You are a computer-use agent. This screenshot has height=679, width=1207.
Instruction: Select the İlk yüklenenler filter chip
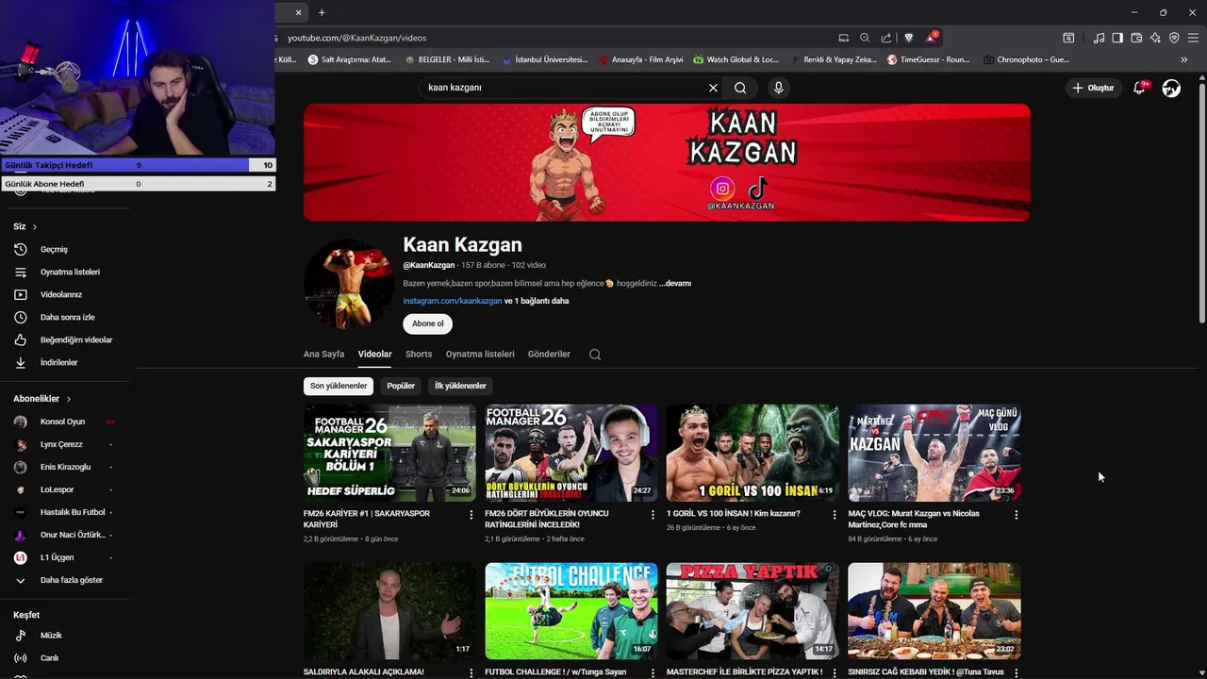coord(460,386)
